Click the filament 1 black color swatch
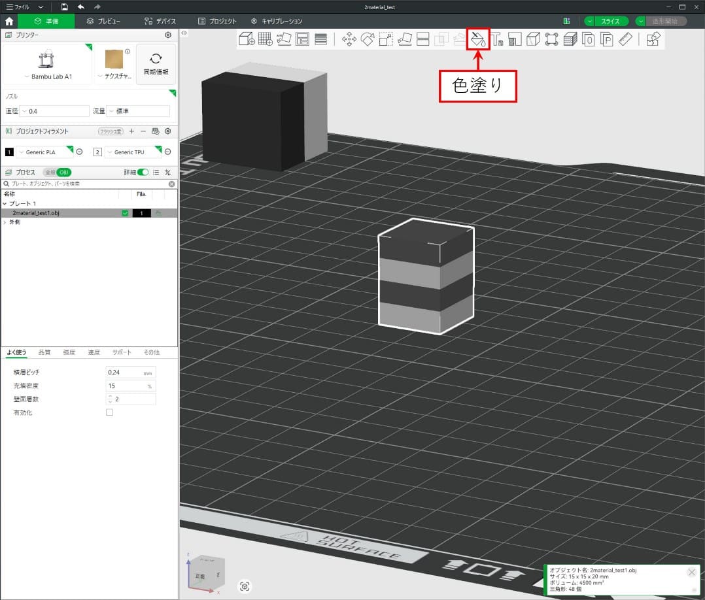The image size is (705, 600). pyautogui.click(x=9, y=152)
